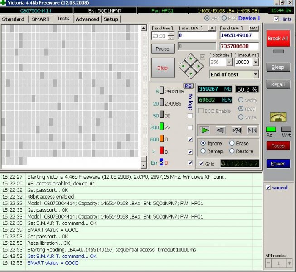Choose the random access scan icon

(x=236, y=131)
